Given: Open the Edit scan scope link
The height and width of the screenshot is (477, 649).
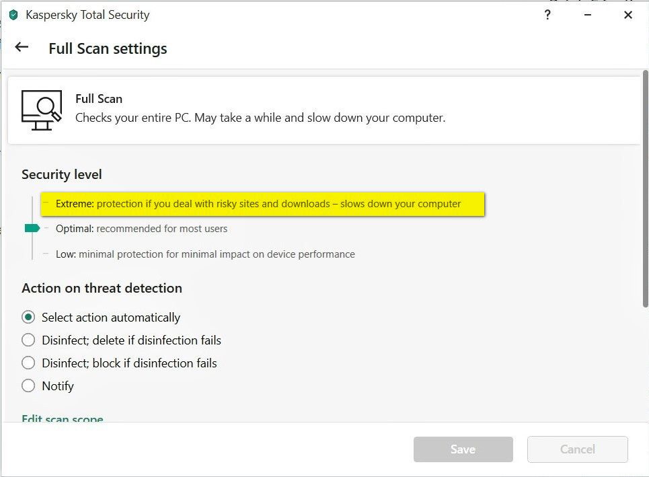Looking at the screenshot, I should coord(63,418).
